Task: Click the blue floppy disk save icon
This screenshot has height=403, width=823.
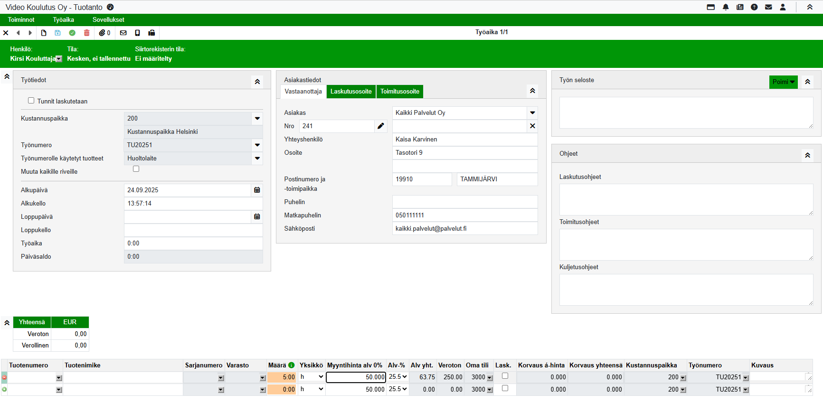Action: point(57,33)
